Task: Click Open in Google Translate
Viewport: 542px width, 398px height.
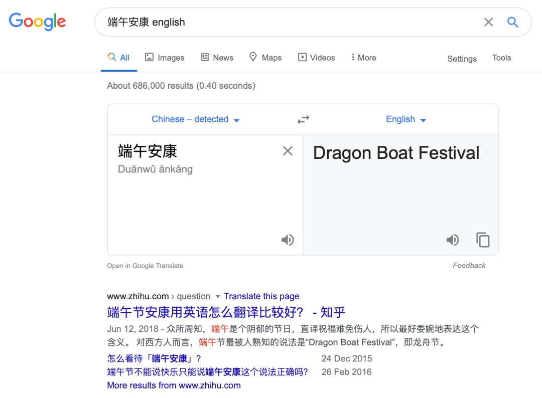Action: (145, 266)
